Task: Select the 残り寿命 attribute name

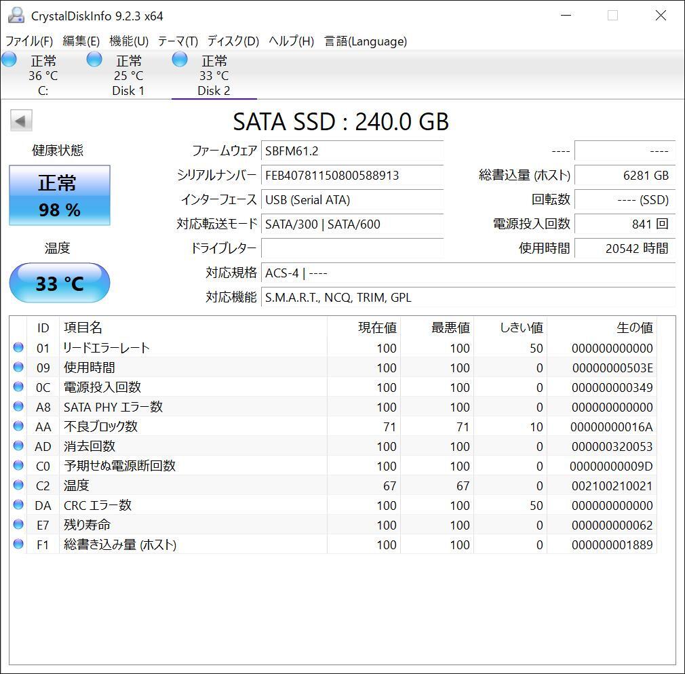Action: [x=87, y=525]
